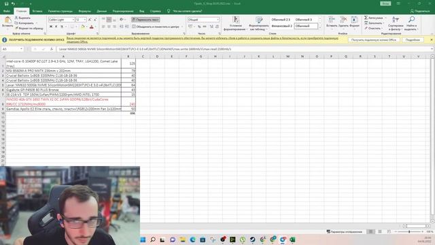Switch to the Рецензирование (Review) tab
The width and height of the screenshot is (435, 245).
[x=123, y=11]
